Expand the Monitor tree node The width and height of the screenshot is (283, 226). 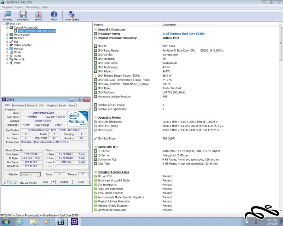coord(7,49)
